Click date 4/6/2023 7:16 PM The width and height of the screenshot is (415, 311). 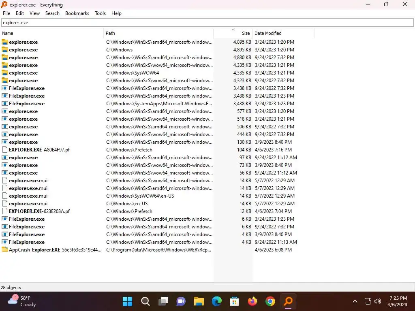pos(273,150)
